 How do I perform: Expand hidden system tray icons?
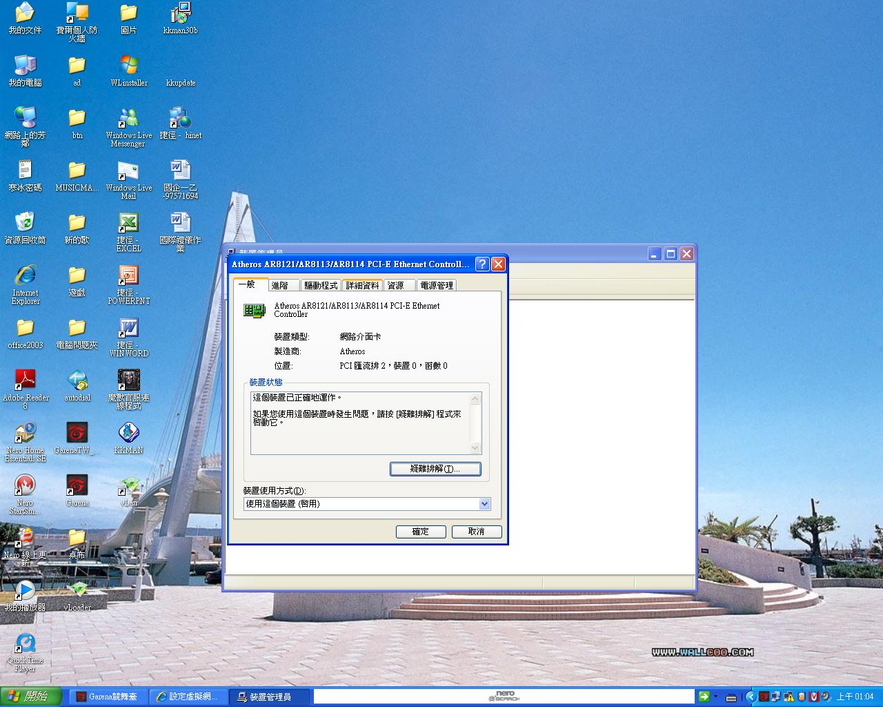751,697
